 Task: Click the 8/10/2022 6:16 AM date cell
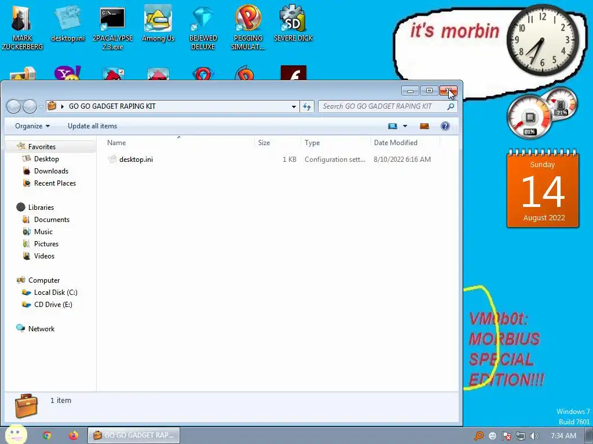click(x=402, y=160)
